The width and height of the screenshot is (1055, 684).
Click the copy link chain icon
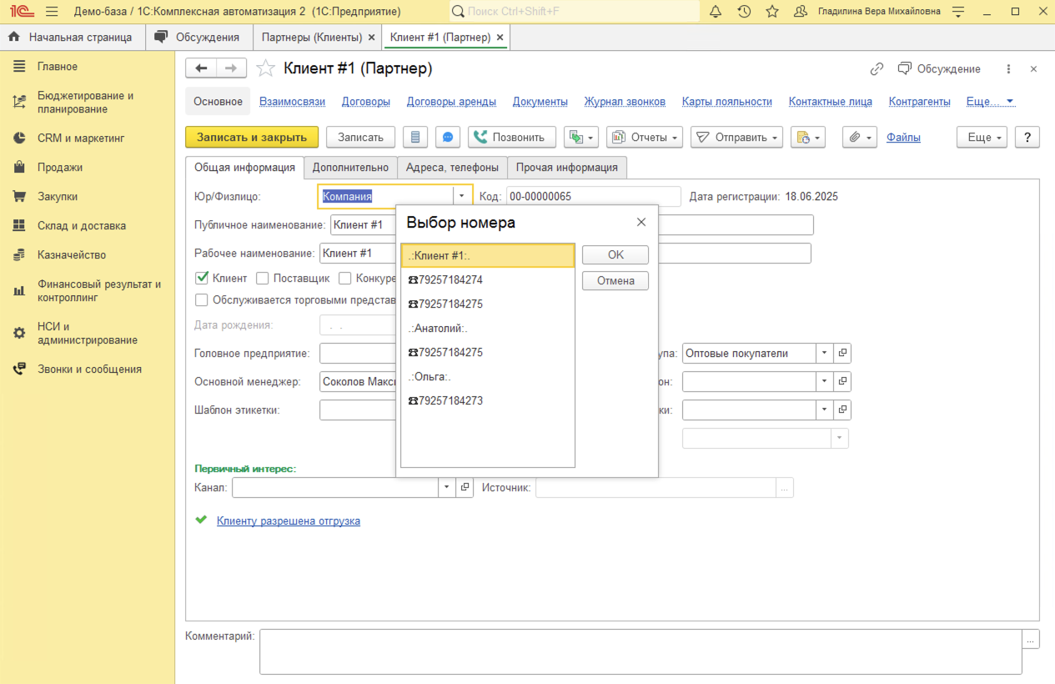click(877, 69)
